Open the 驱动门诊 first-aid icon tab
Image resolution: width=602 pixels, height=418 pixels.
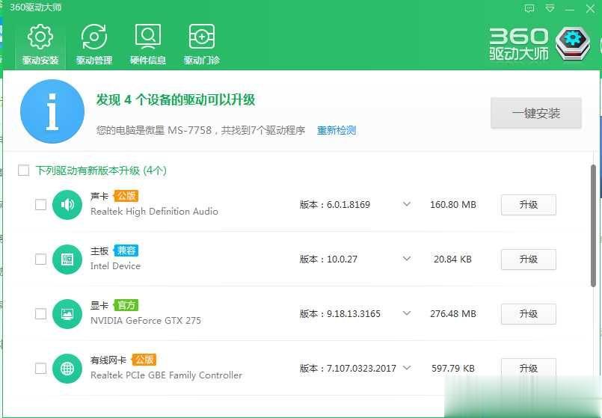point(202,45)
